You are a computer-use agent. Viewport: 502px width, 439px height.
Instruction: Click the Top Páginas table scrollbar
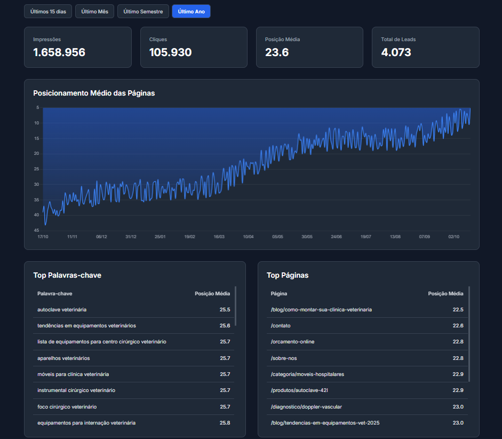pyautogui.click(x=469, y=334)
